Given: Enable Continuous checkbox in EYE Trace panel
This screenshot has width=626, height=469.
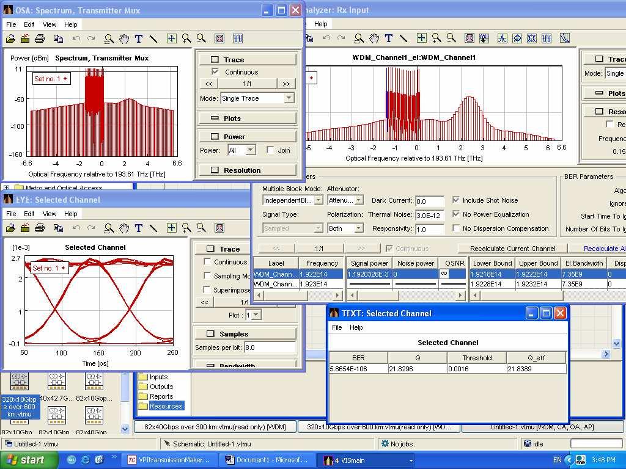Looking at the screenshot, I should (x=207, y=261).
